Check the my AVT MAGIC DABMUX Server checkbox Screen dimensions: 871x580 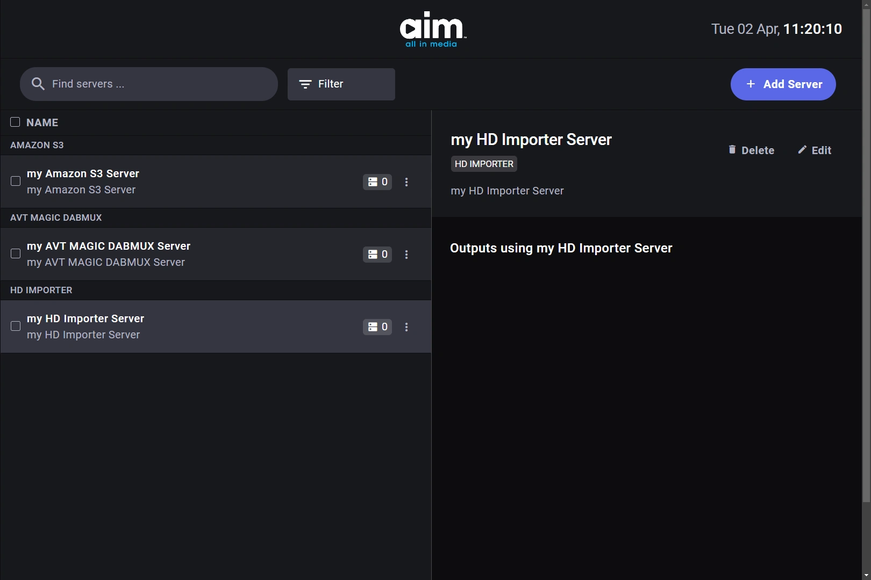pyautogui.click(x=16, y=253)
